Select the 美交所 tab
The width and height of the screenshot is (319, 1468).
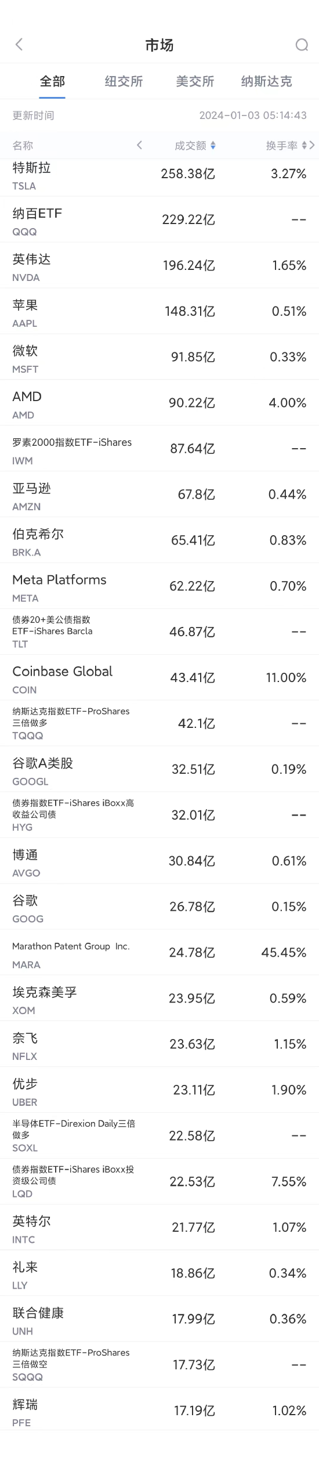click(195, 81)
